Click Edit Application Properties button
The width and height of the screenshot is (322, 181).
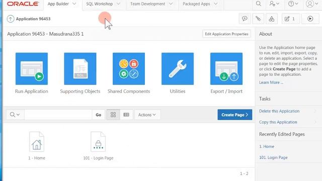click(226, 34)
